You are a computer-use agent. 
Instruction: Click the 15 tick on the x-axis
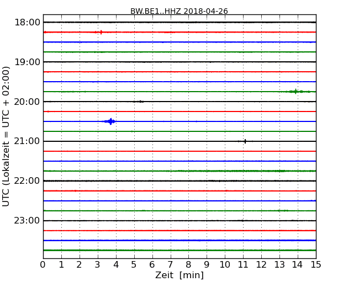316,265
